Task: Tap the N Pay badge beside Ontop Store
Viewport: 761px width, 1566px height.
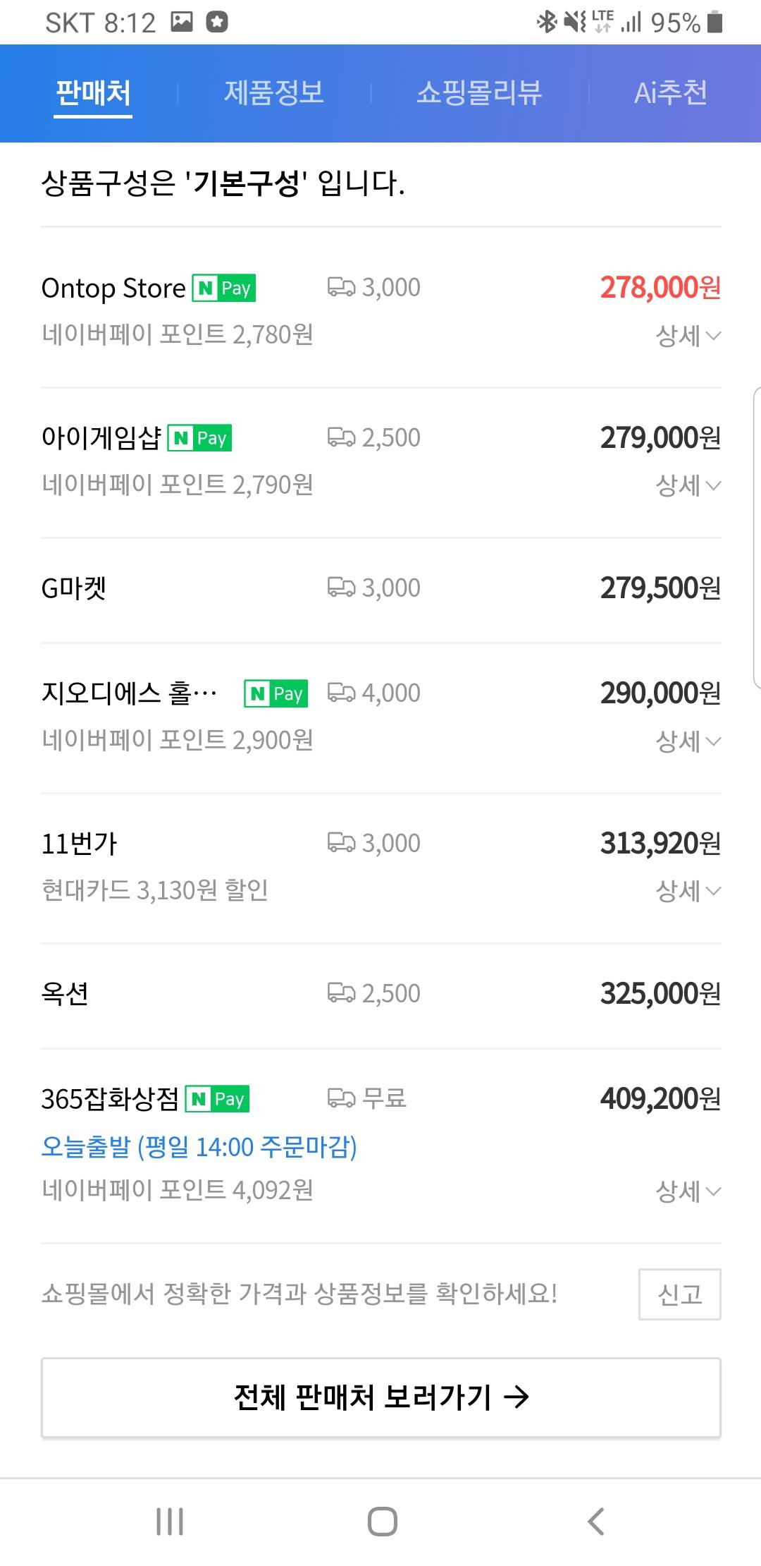Action: tap(224, 289)
